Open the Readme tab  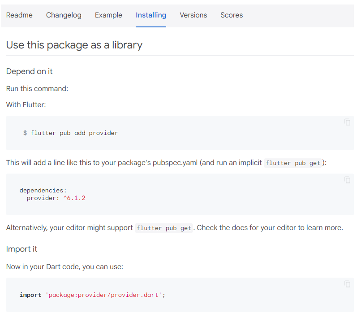[x=19, y=15]
